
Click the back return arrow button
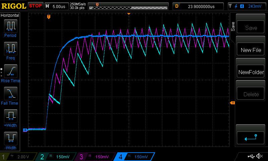tap(251, 138)
